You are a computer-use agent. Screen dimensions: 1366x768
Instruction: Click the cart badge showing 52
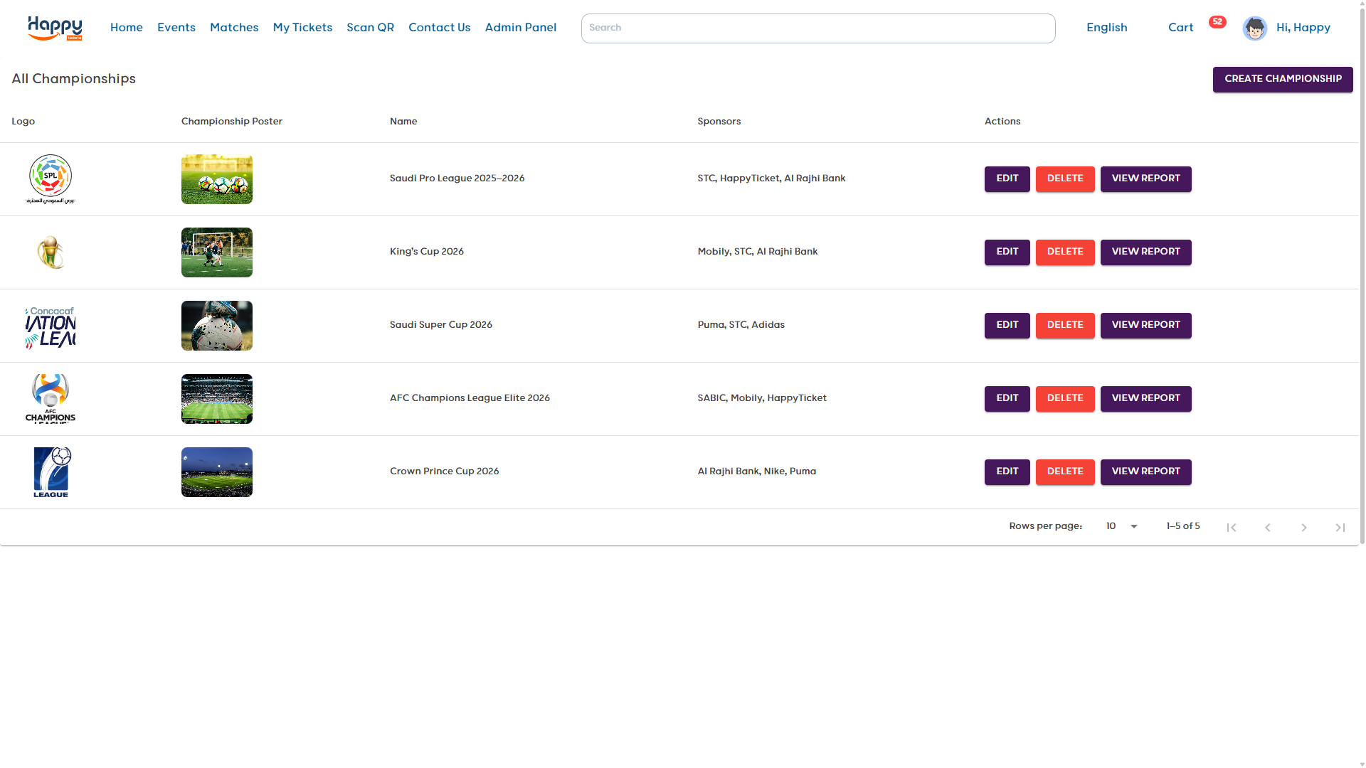point(1217,22)
